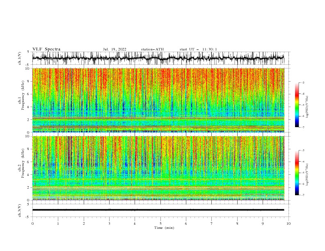Image resolution: width=325 pixels, height=251 pixels.
Task: Click the "4" tick on the time axis
Action: coord(135,224)
